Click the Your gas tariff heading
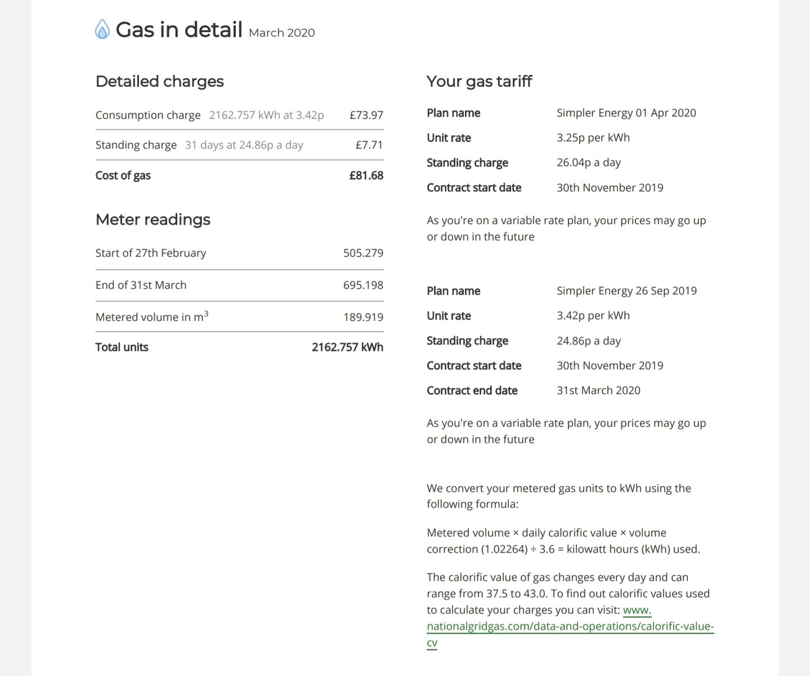 479,82
